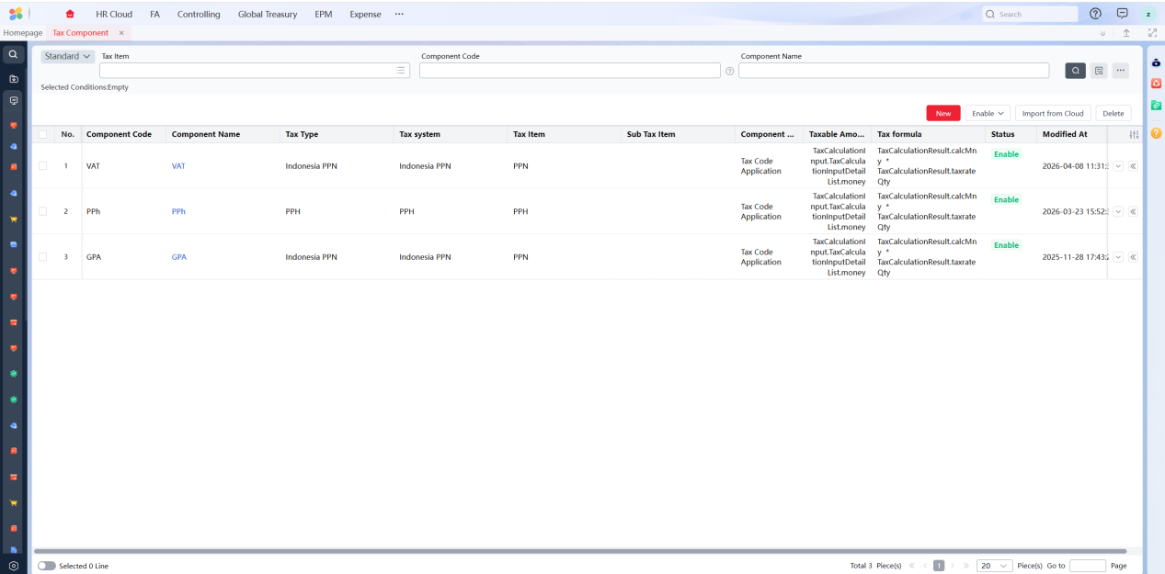Viewport: 1165px width, 574px height.
Task: Open the 20 pieces per page dropdown
Action: coord(994,566)
